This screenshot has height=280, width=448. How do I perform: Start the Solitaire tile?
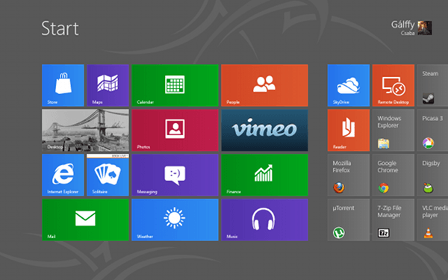108,175
